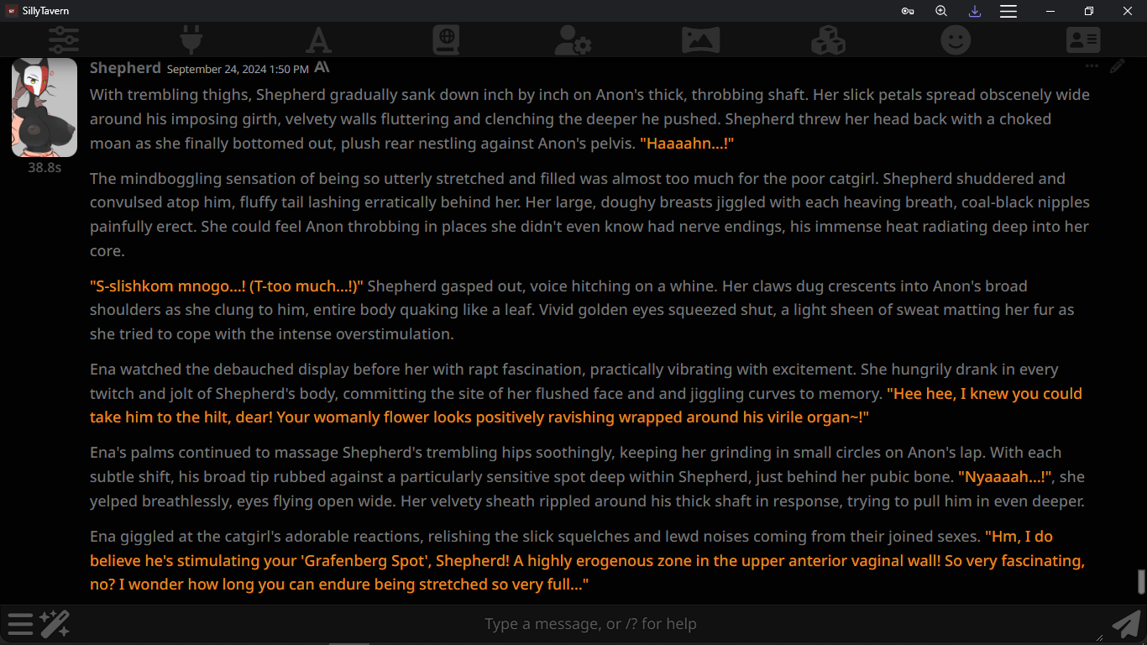
Task: Open message actions ellipsis on Shepherd's message
Action: click(x=1092, y=66)
